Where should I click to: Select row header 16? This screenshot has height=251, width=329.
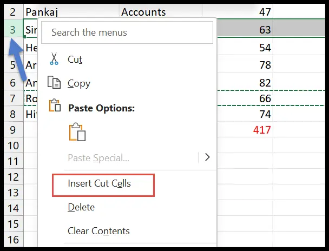[13, 240]
